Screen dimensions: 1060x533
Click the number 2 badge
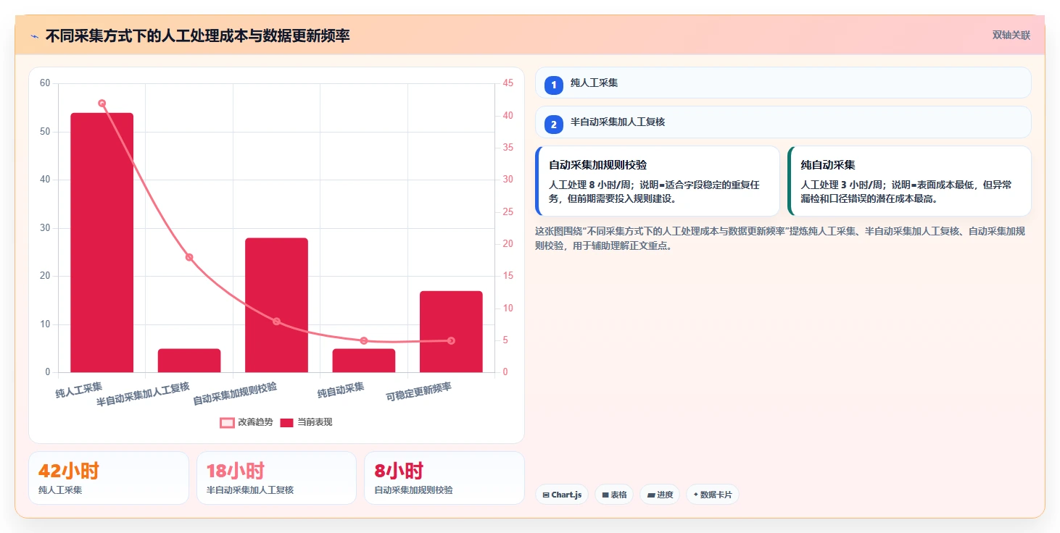click(x=554, y=125)
